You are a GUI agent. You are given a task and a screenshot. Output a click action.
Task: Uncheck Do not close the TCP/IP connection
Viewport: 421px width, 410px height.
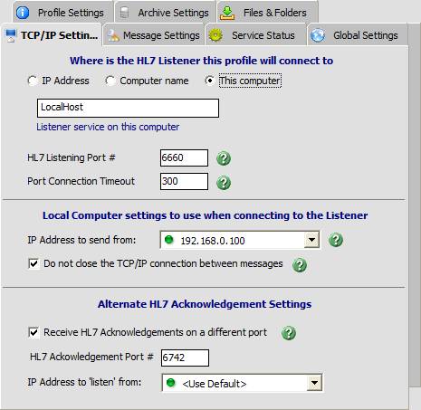(x=33, y=263)
